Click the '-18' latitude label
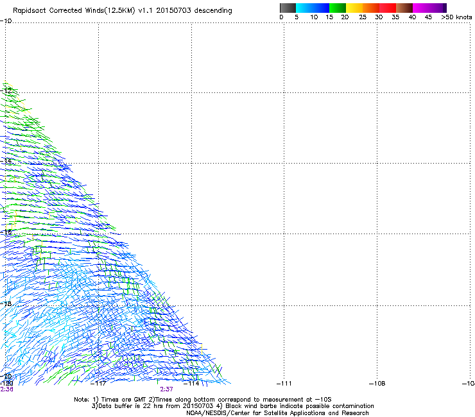 (6, 303)
